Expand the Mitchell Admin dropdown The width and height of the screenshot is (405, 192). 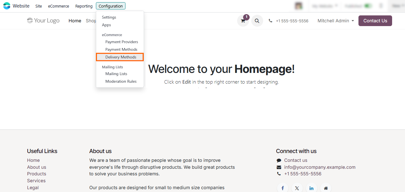point(336,21)
